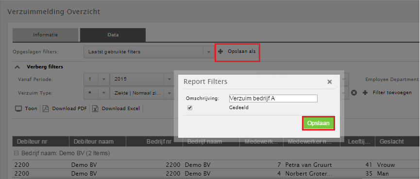Click the Download PDF icon
Viewport: 420px width, 179px height.
[x=46, y=109]
